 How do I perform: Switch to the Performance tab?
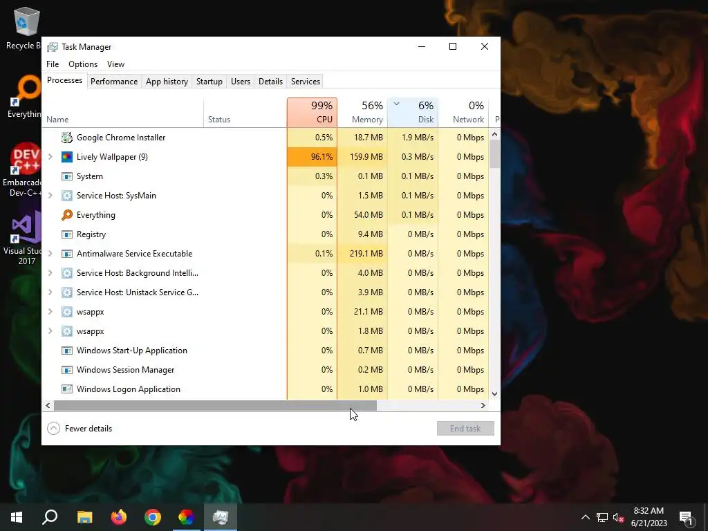(114, 82)
